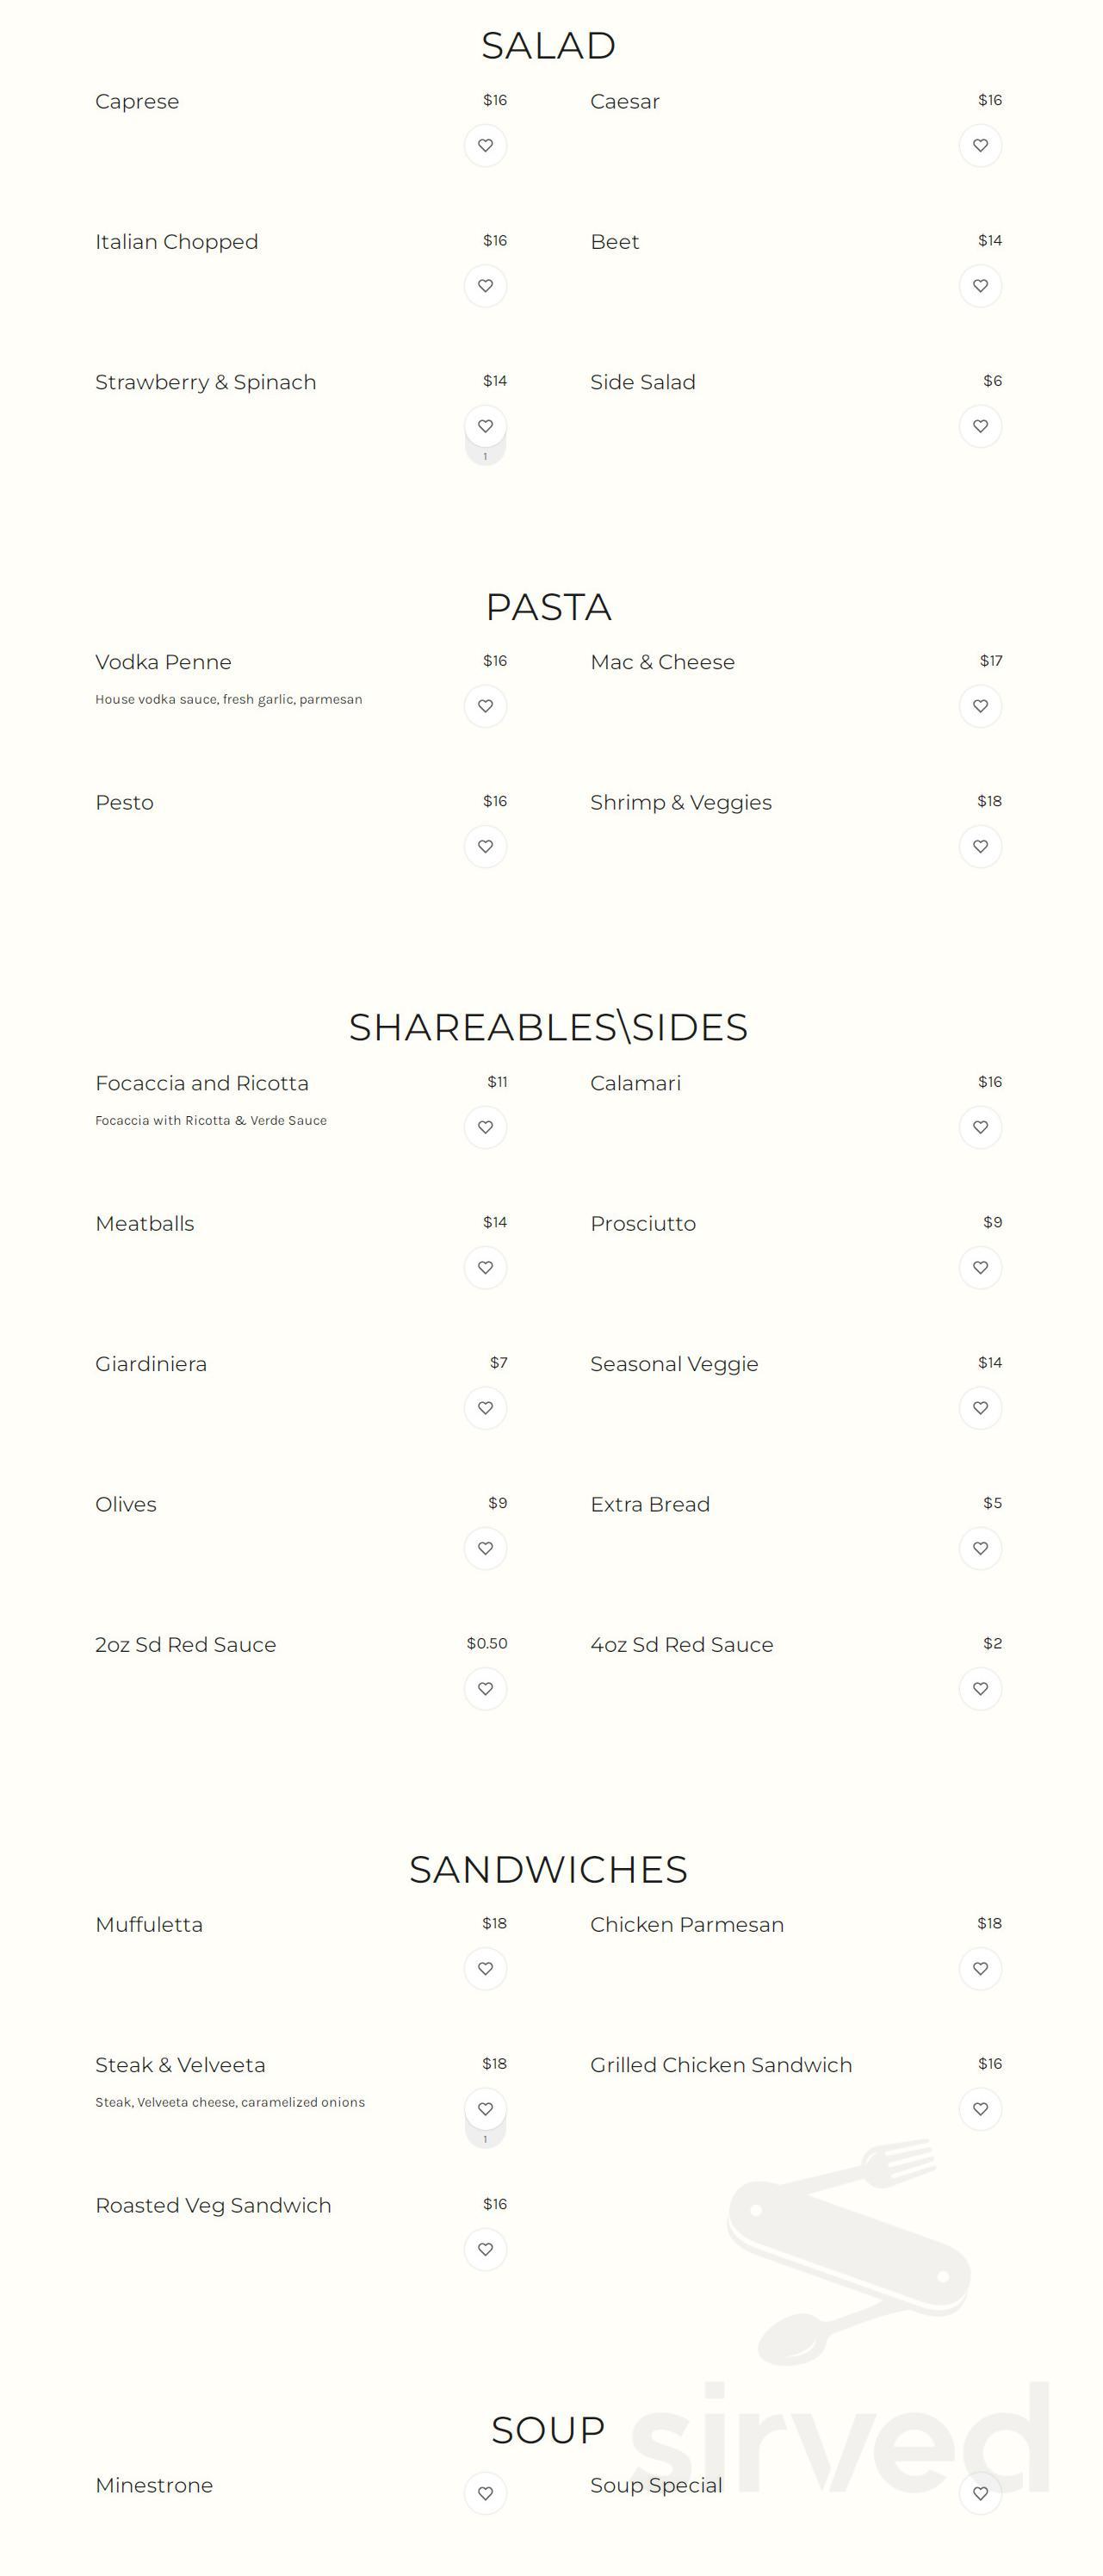Viewport: 1103px width, 2576px height.
Task: Click the SHAREABLES\SIDES section heading
Action: (548, 1027)
